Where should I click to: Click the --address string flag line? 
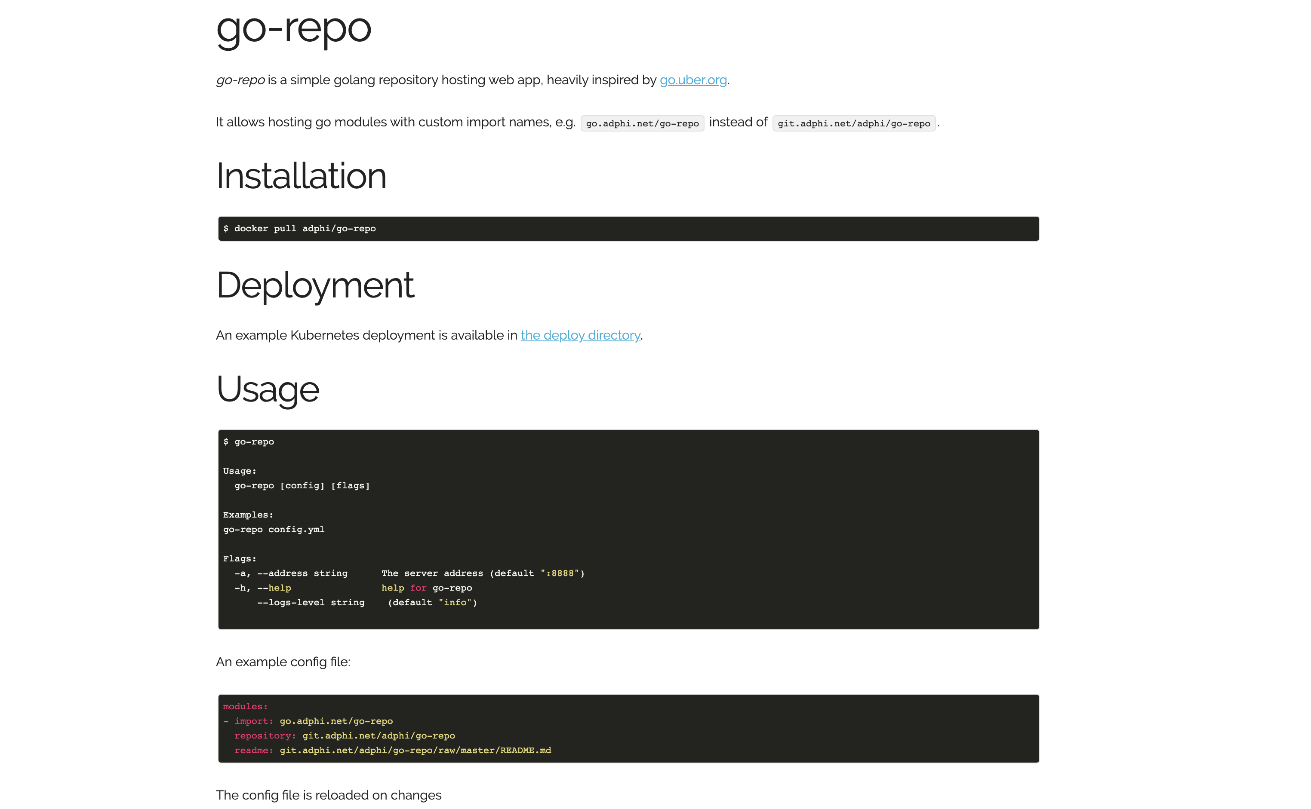409,573
